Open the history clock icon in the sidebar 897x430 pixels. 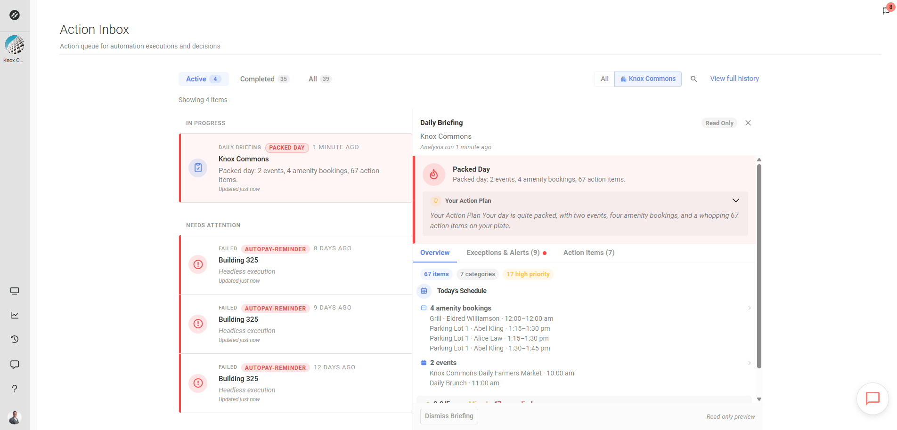15,339
